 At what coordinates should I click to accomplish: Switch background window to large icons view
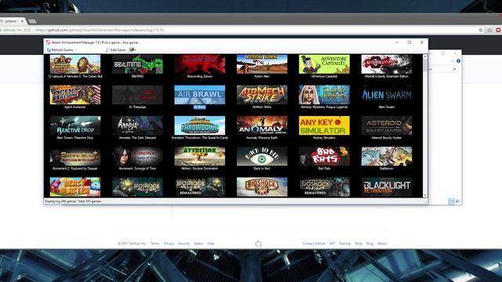(x=457, y=201)
